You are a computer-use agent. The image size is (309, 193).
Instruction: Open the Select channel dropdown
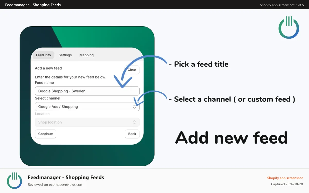click(x=87, y=107)
